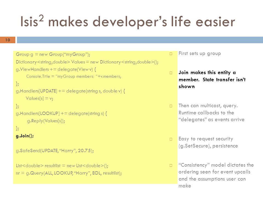Click the line '"Consistency" model dictates the'
Viewport: 263px width, 197px height.
pos(216,165)
